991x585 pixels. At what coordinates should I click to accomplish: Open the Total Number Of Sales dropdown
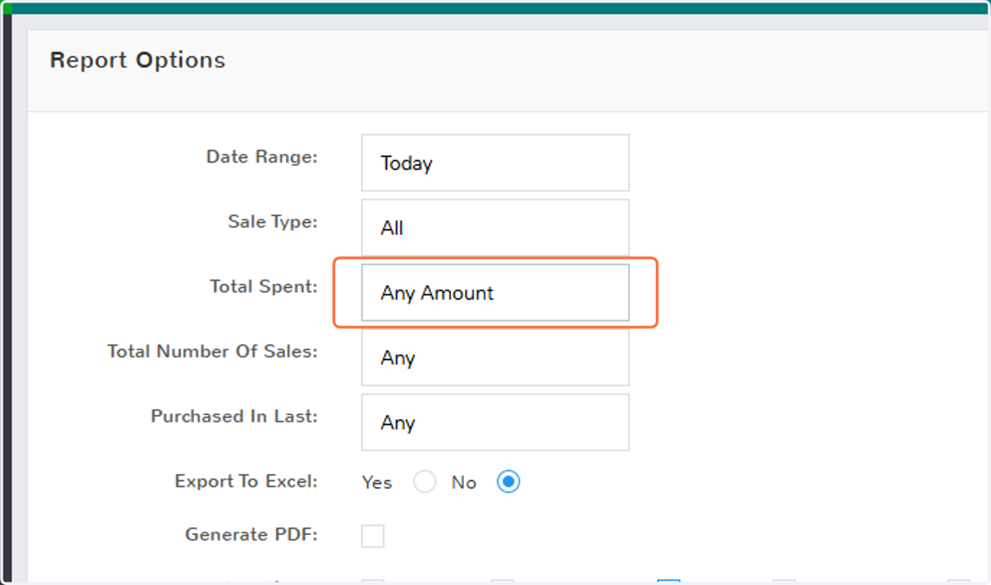[495, 357]
